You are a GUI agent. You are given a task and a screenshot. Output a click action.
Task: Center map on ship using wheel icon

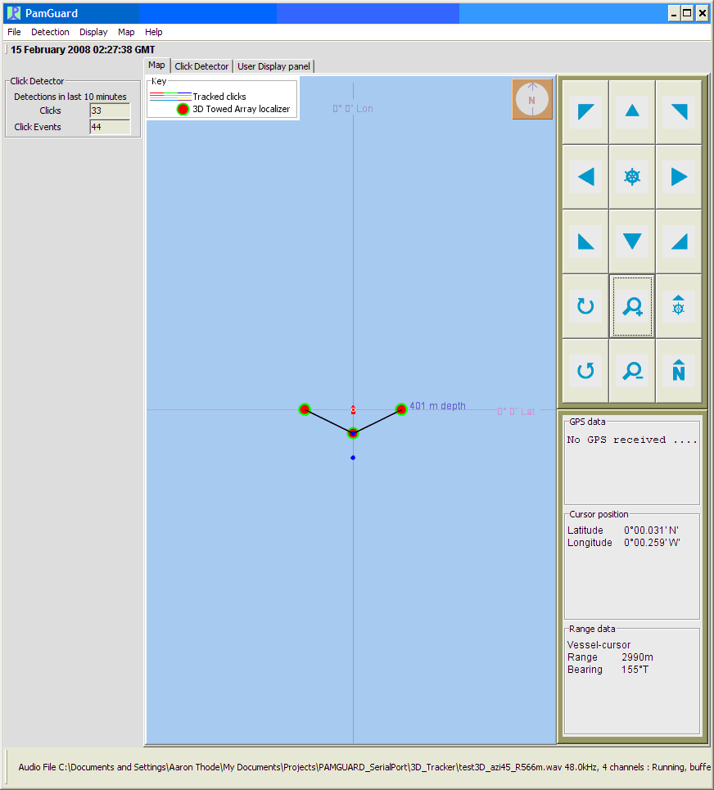pos(632,177)
